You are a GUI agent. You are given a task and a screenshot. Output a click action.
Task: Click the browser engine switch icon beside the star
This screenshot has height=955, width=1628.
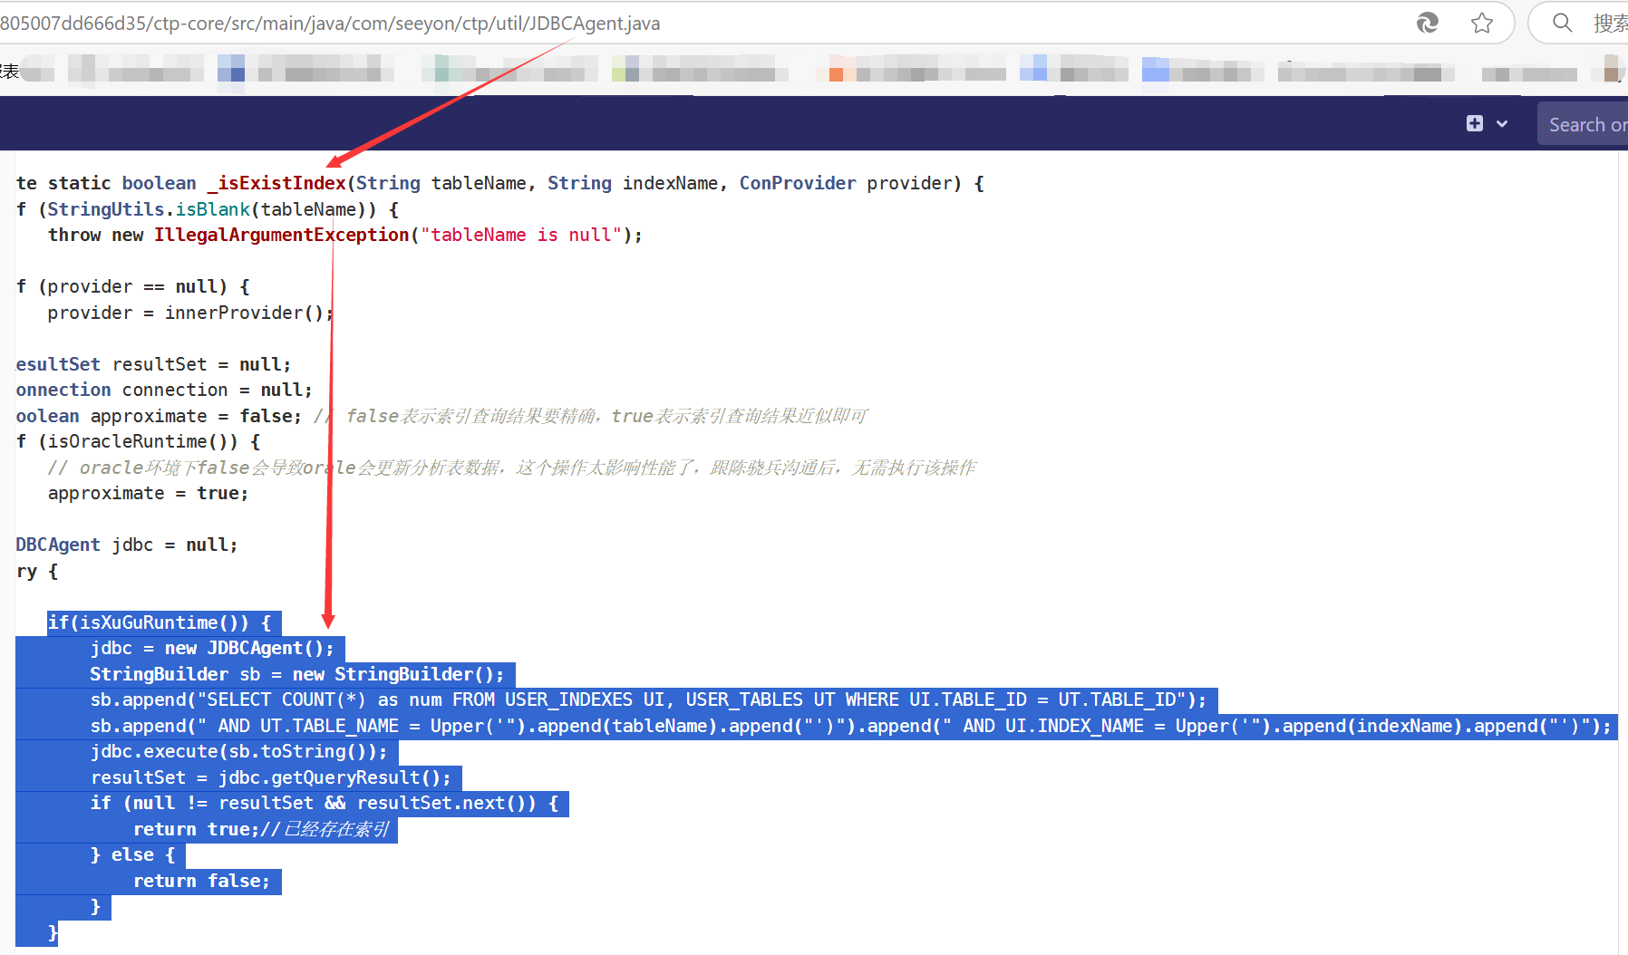pos(1428,23)
